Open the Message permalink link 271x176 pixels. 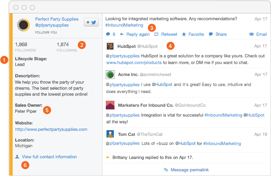[190, 170]
